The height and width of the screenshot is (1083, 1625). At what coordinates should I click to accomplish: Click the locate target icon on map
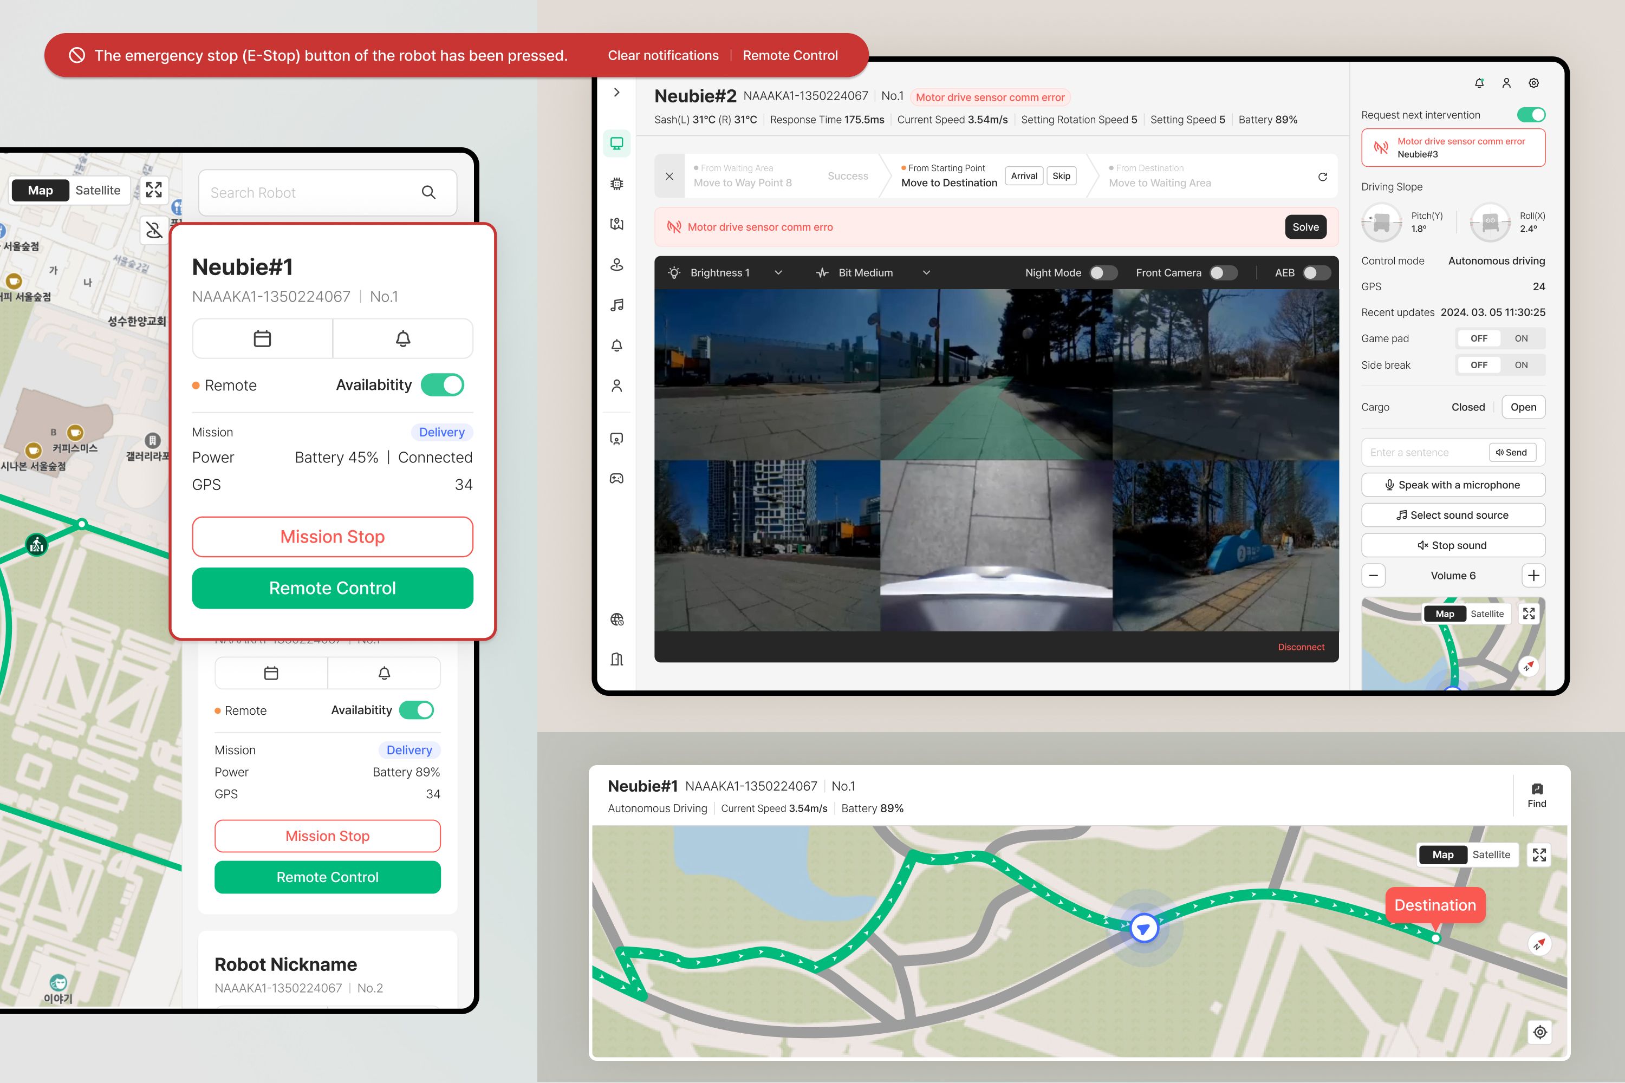(x=1539, y=1032)
